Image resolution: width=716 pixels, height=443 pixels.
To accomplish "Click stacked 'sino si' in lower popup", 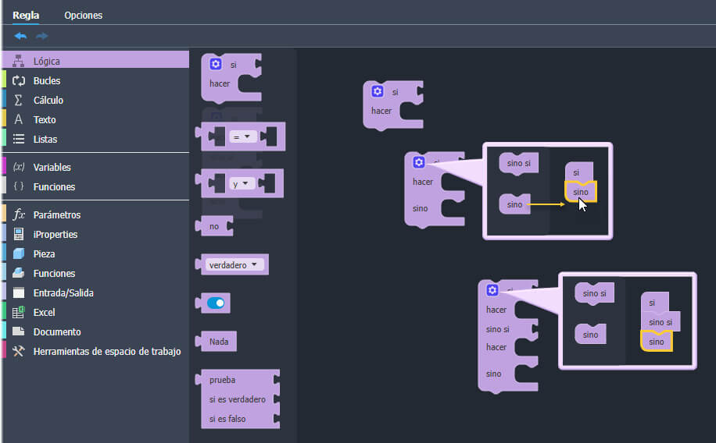I will (x=661, y=322).
